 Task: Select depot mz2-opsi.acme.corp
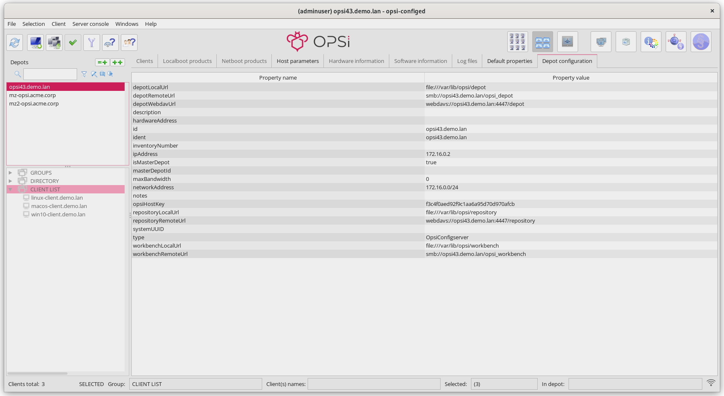point(65,103)
